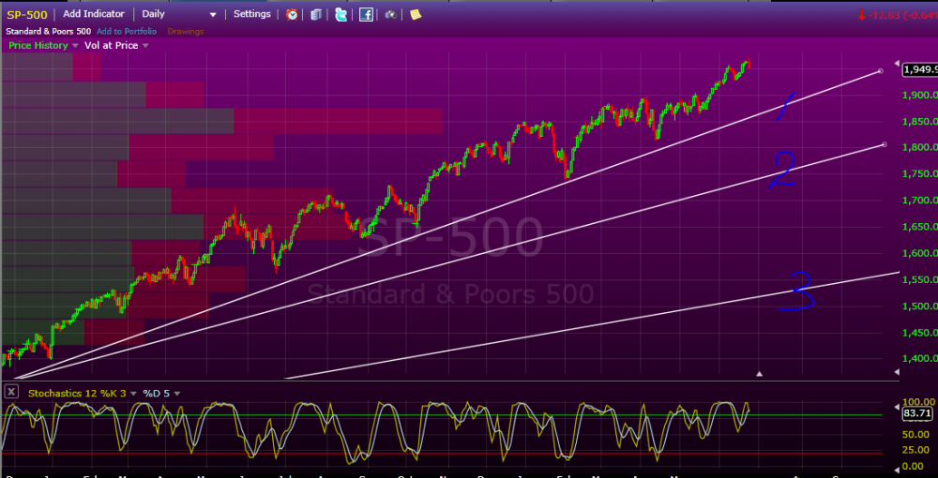Click Add Indicator in the toolbar
938x478 pixels.
click(x=94, y=14)
